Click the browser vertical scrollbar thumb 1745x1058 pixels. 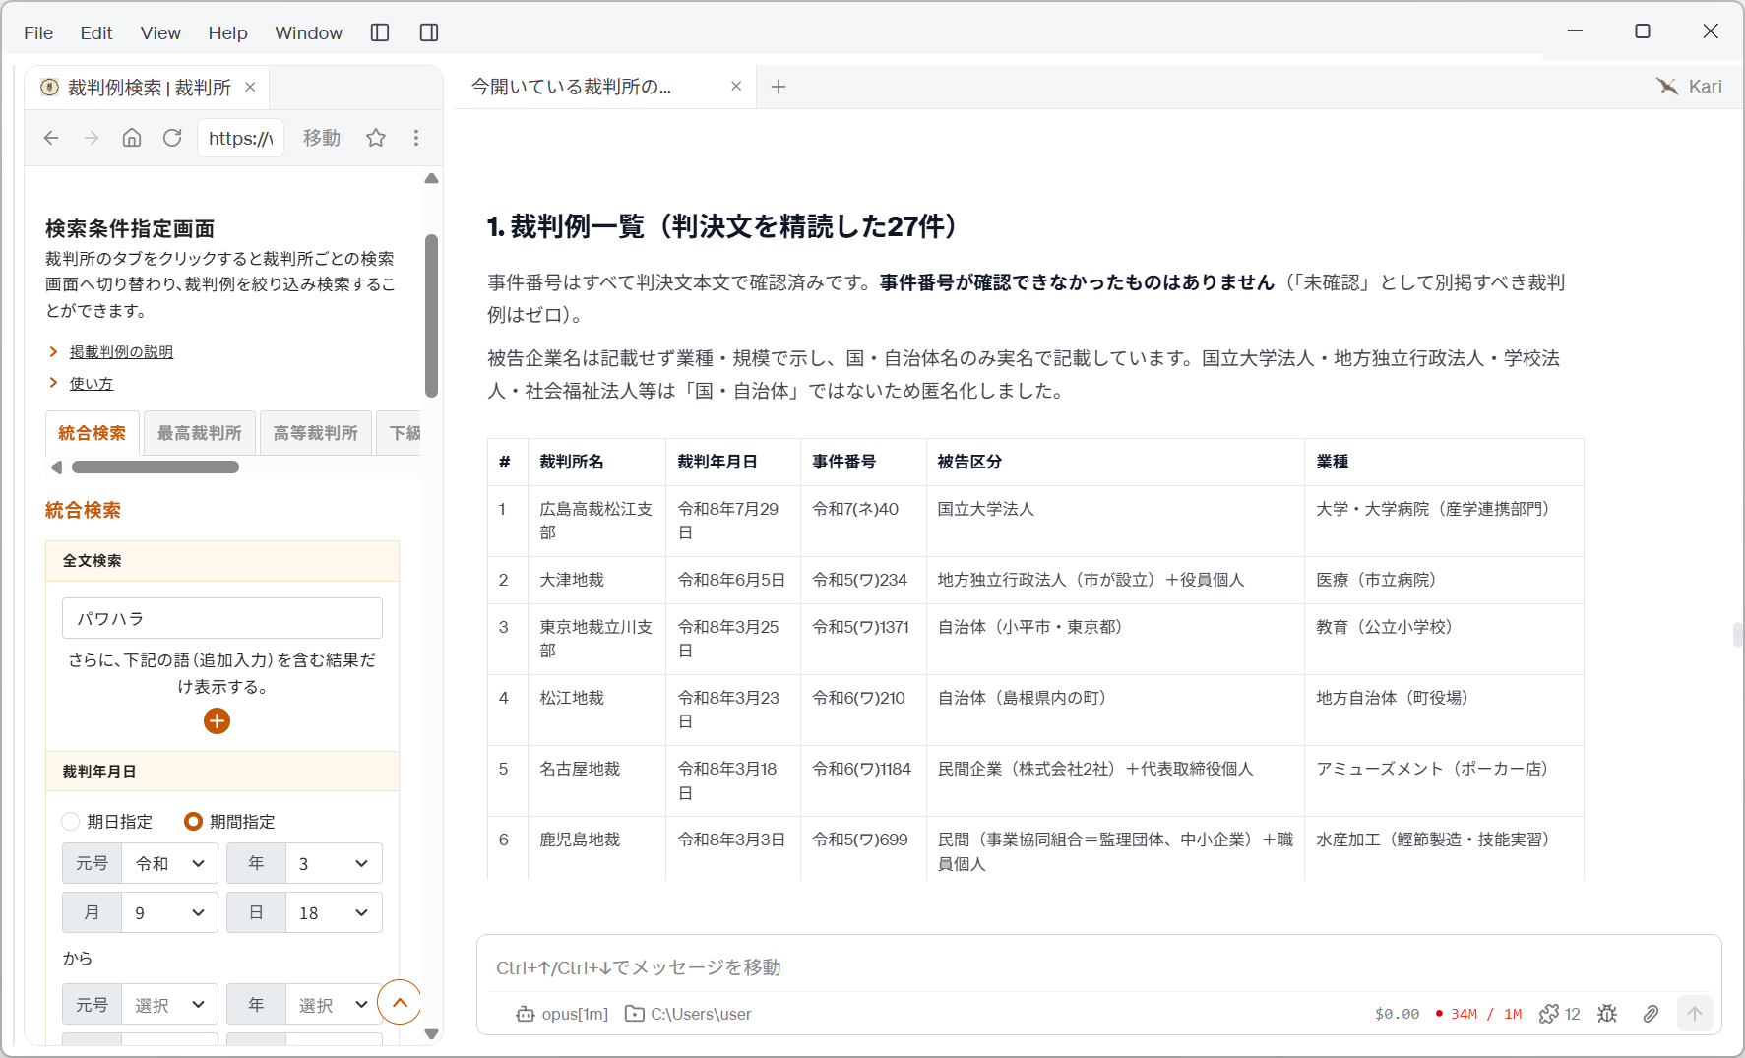[431, 315]
